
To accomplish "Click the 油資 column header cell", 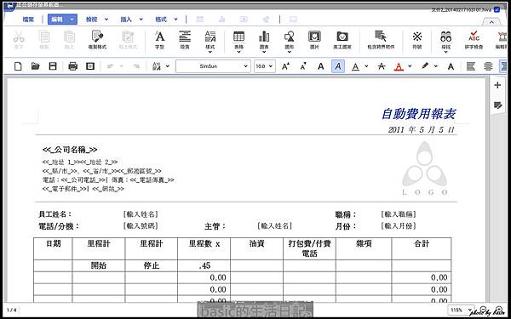I will pos(257,248).
